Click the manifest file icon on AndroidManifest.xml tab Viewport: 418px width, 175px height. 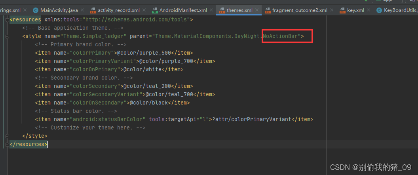coord(155,10)
